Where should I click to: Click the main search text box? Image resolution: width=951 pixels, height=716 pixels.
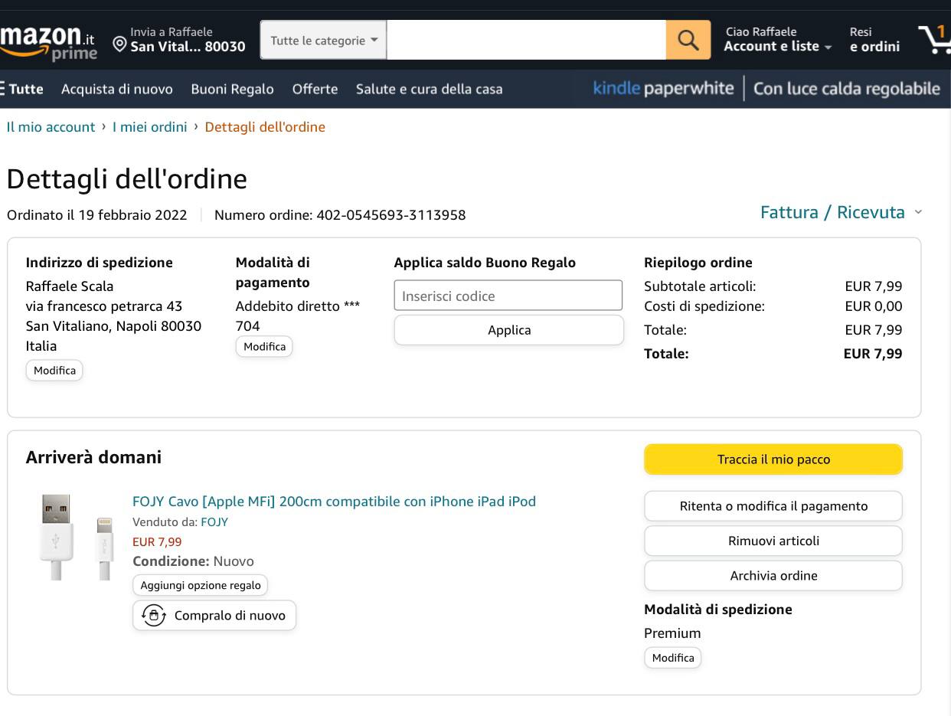[526, 40]
